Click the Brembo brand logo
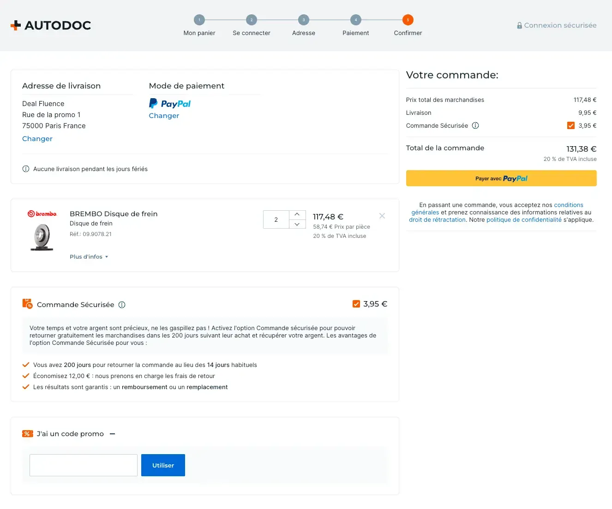The width and height of the screenshot is (612, 509). 42,213
